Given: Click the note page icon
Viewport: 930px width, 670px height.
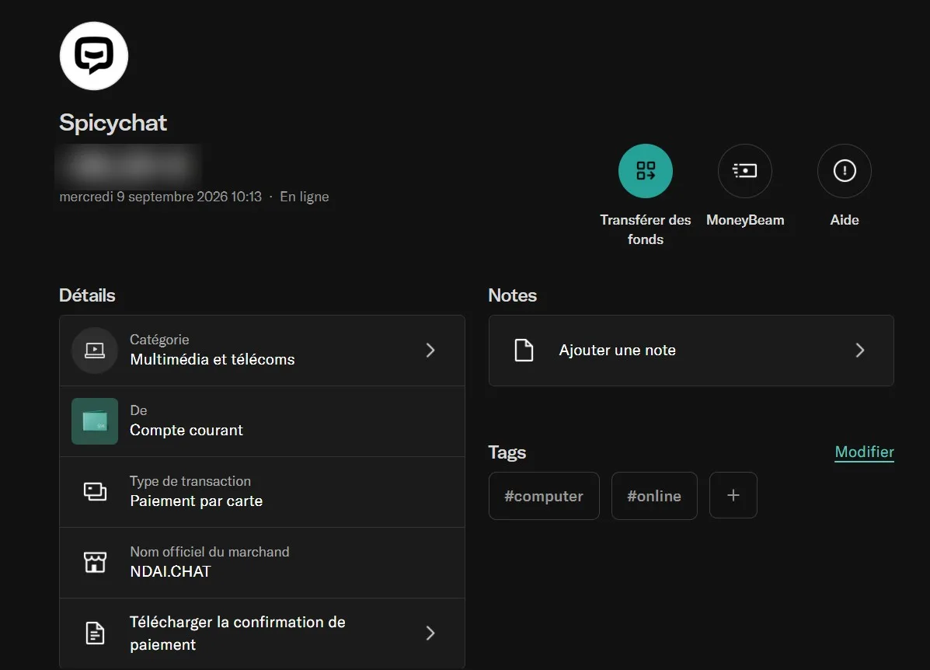Looking at the screenshot, I should point(524,350).
